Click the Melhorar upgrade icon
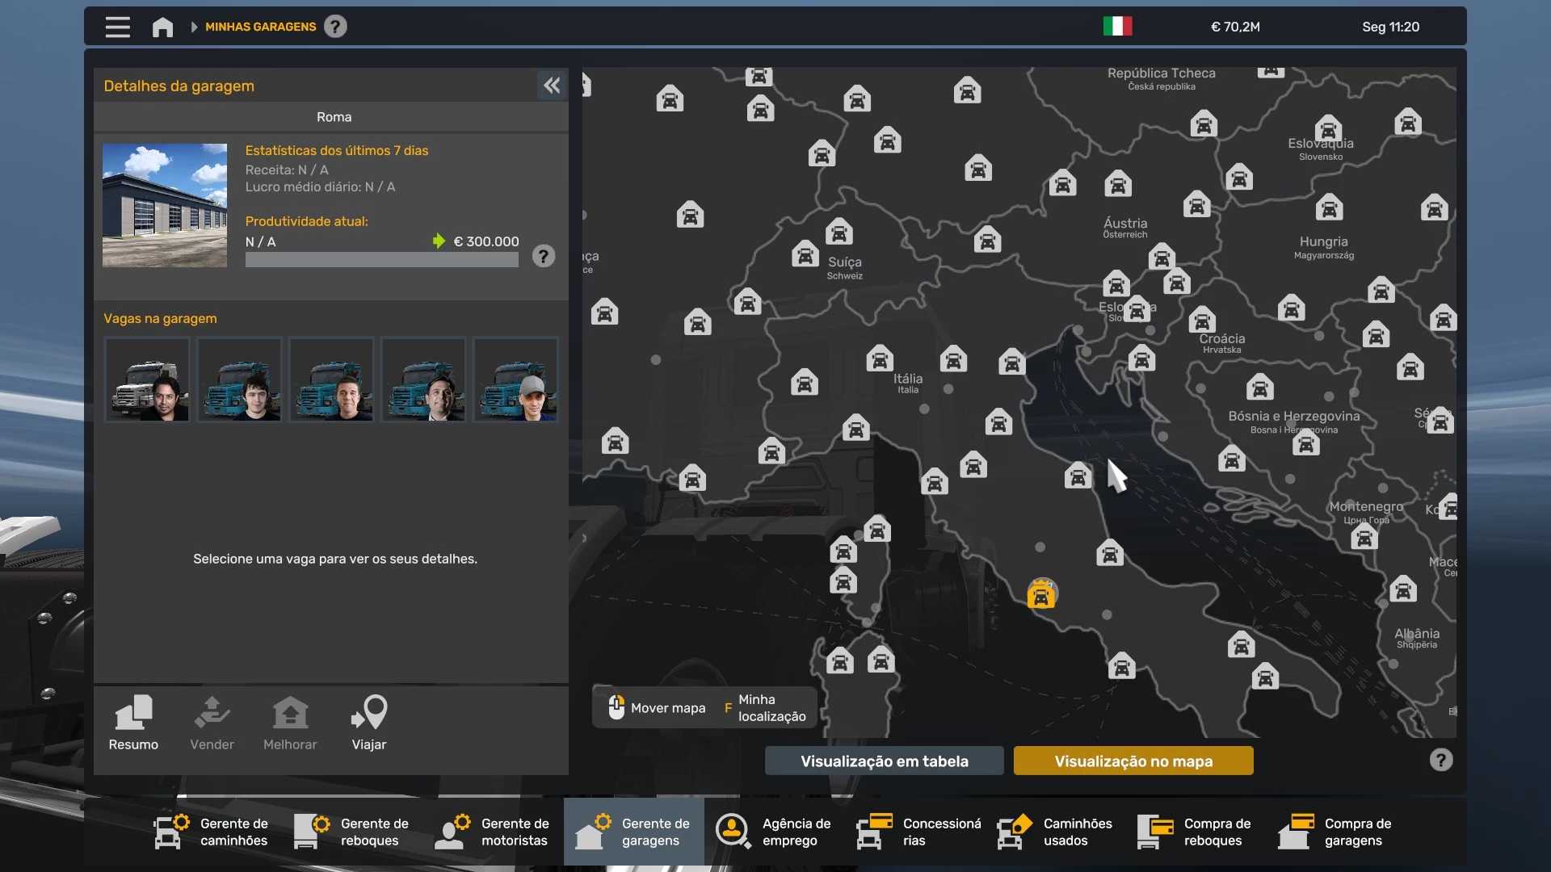Screen dimensions: 1551x872 tap(290, 723)
